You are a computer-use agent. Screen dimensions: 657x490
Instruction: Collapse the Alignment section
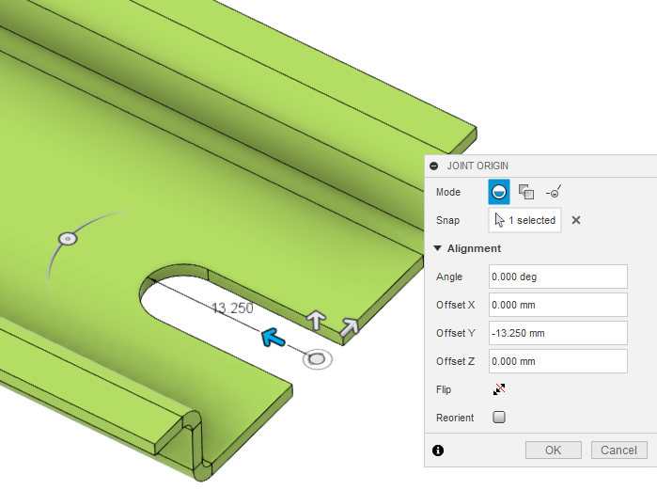click(x=437, y=248)
